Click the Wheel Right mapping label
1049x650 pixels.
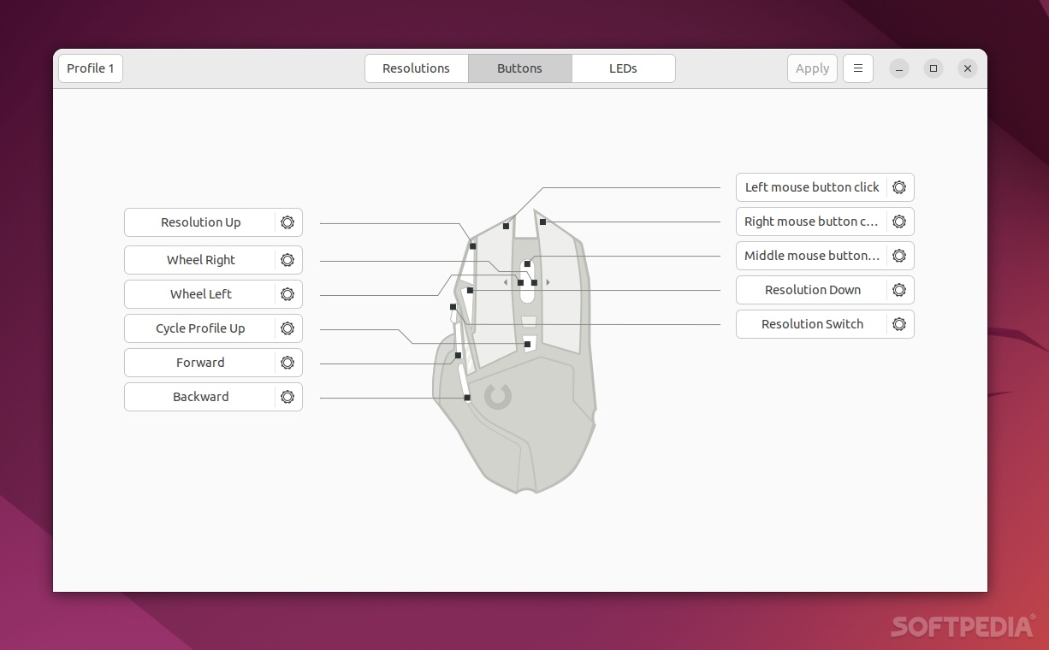200,260
